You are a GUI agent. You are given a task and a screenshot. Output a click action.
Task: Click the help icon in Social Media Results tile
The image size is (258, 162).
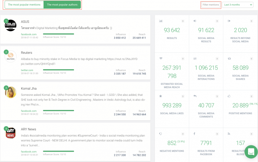click(x=217, y=21)
